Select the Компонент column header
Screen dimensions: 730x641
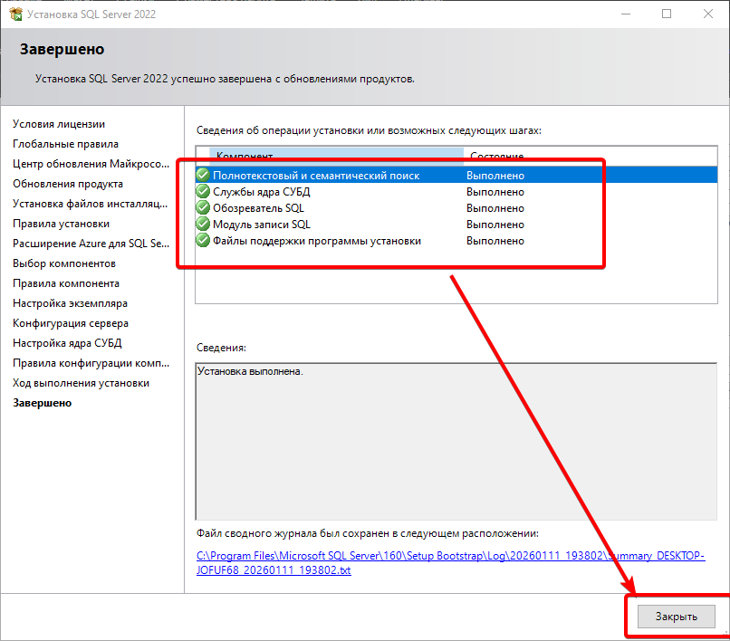click(336, 156)
